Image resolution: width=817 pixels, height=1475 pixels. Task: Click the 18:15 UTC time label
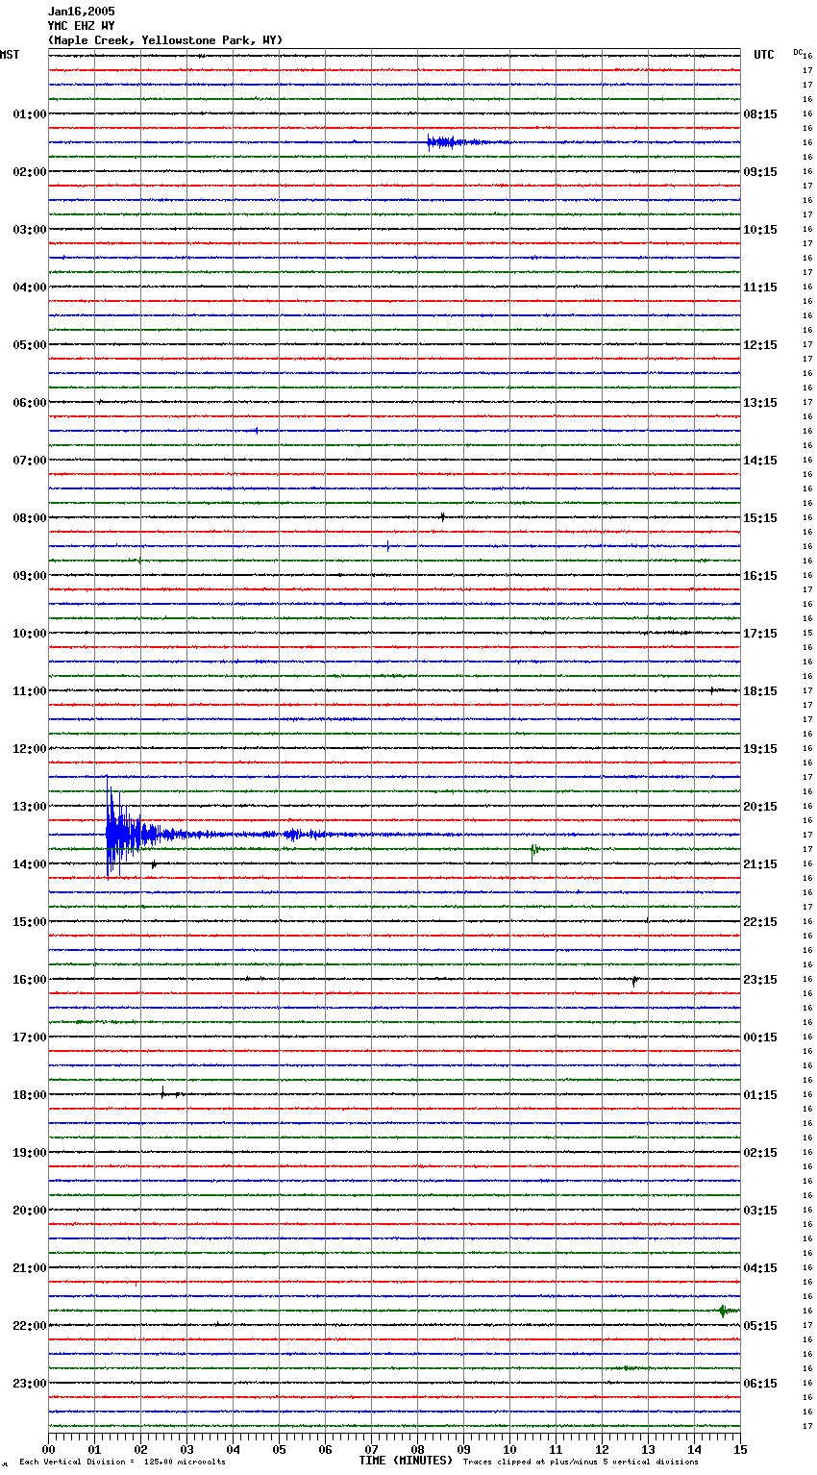point(760,691)
